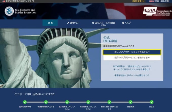Select 英語（米国/英国）language option
This screenshot has height=112, width=172.
click(159, 1)
